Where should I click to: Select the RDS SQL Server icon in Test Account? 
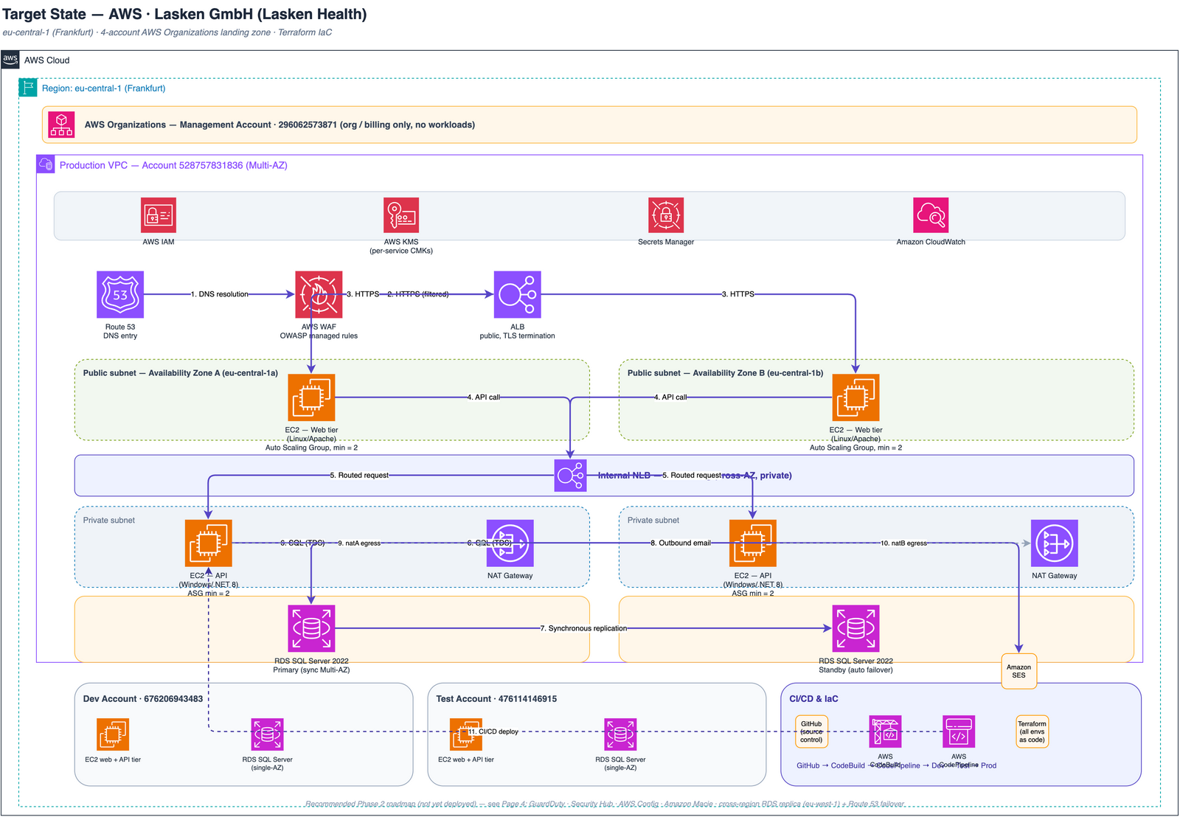click(x=620, y=734)
